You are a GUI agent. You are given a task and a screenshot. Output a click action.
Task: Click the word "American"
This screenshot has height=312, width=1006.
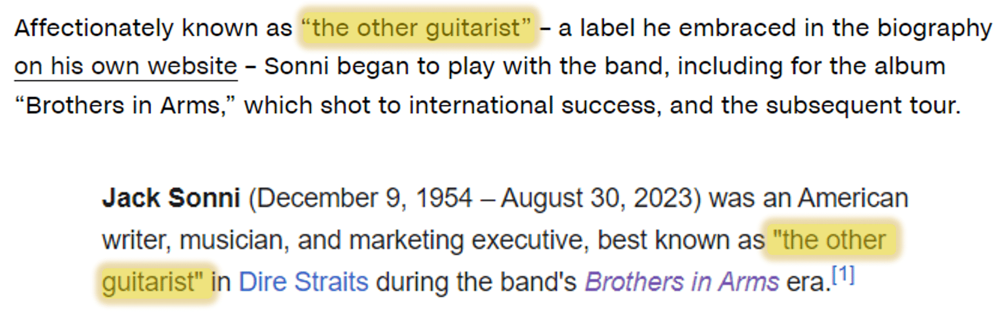[853, 198]
